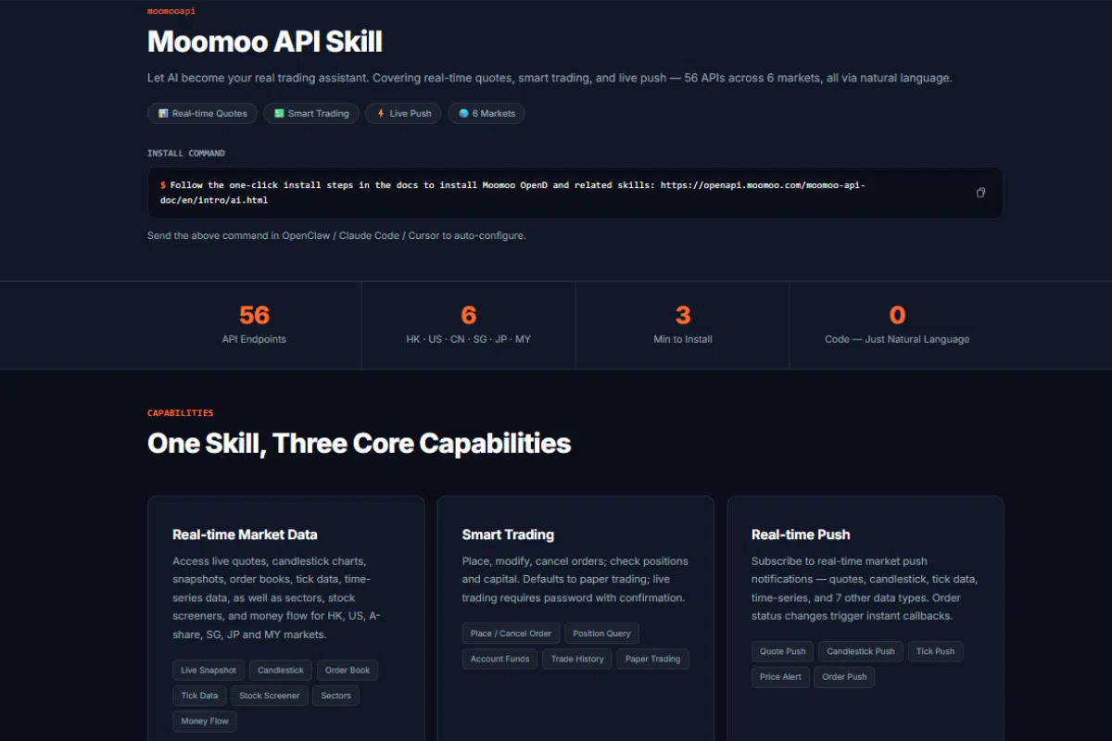Copy the install command with the copy icon
The width and height of the screenshot is (1112, 741).
pos(980,193)
